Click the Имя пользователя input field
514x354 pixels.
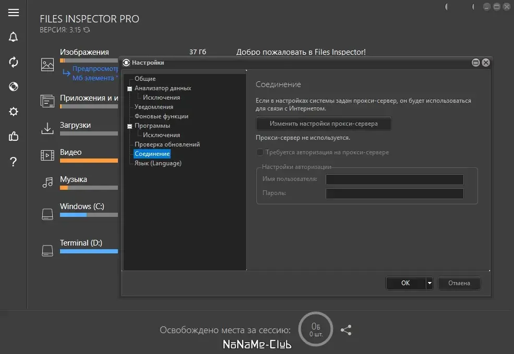point(395,179)
